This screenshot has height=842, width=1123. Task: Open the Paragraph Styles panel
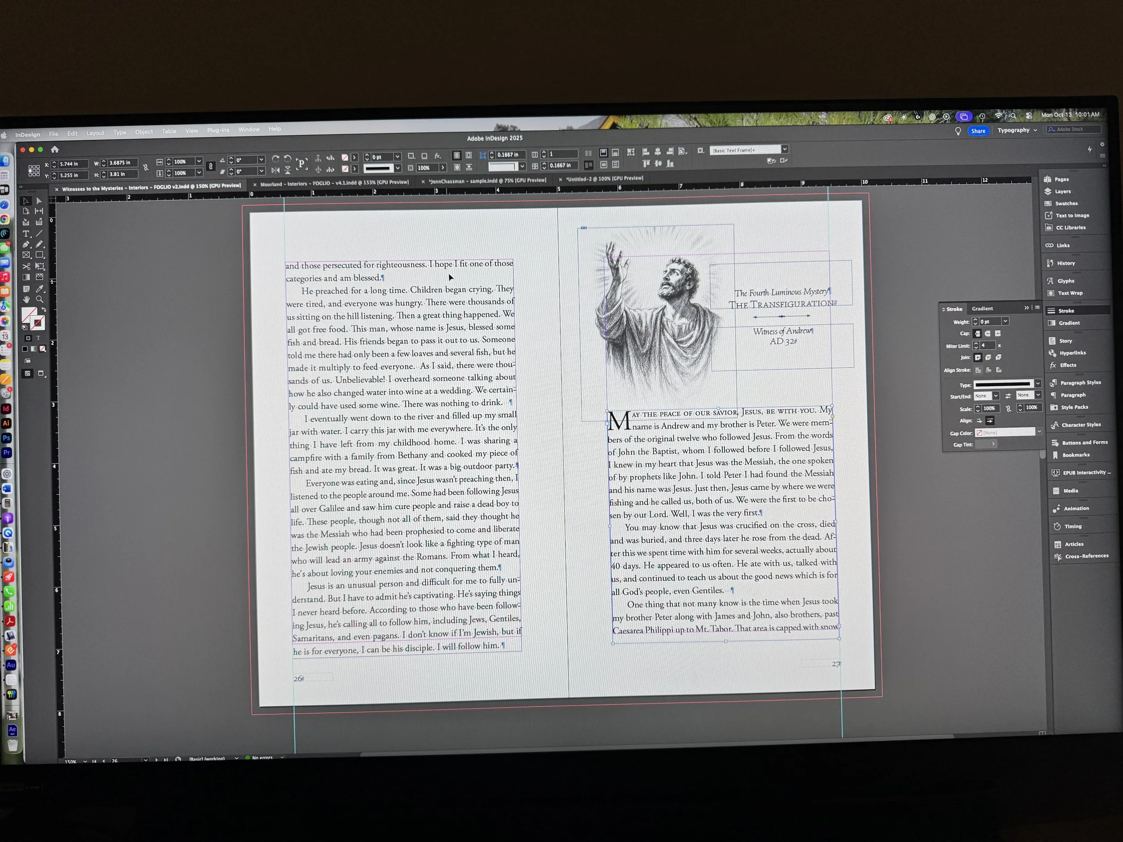1080,383
